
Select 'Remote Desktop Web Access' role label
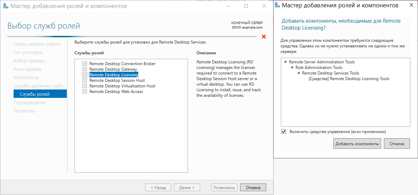116,92
